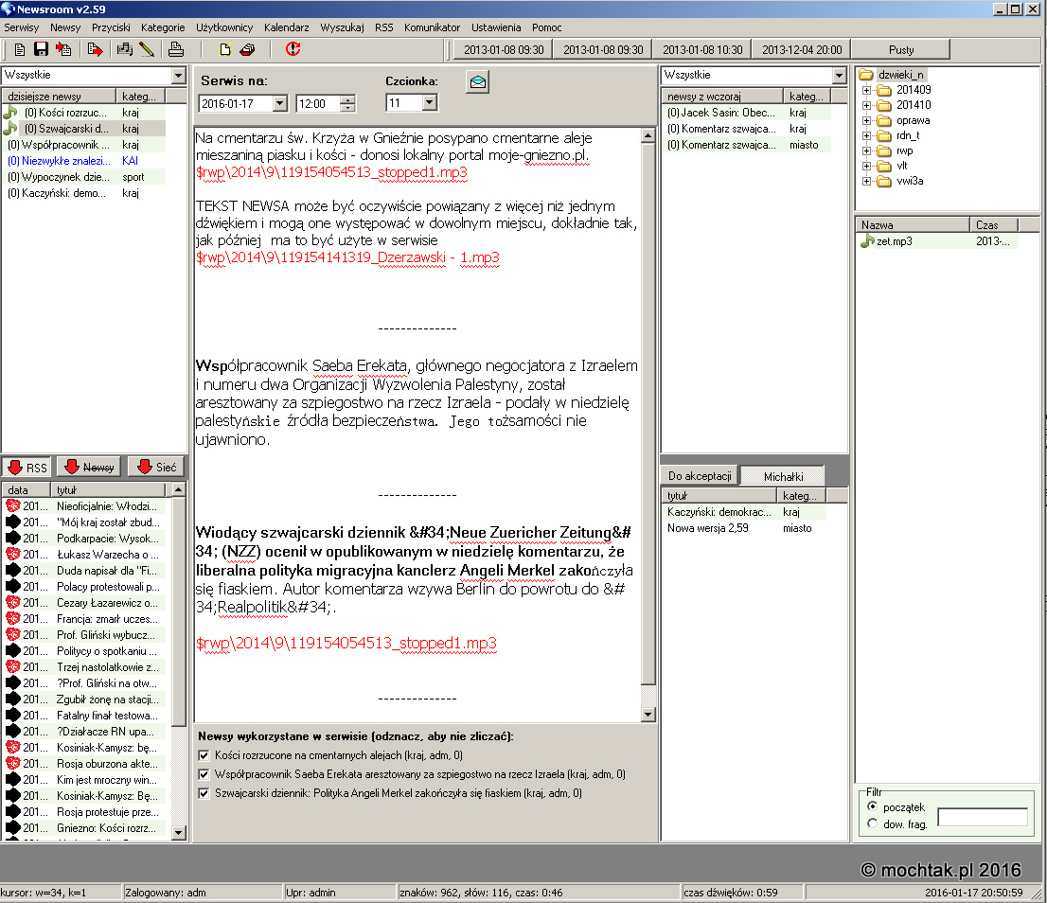This screenshot has height=903, width=1047.
Task: Click the red icon beside Łukasz Warzecha
Action: (12, 554)
